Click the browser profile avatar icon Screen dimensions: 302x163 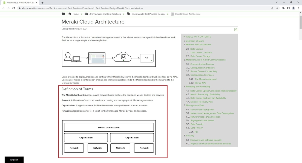coord(293,8)
